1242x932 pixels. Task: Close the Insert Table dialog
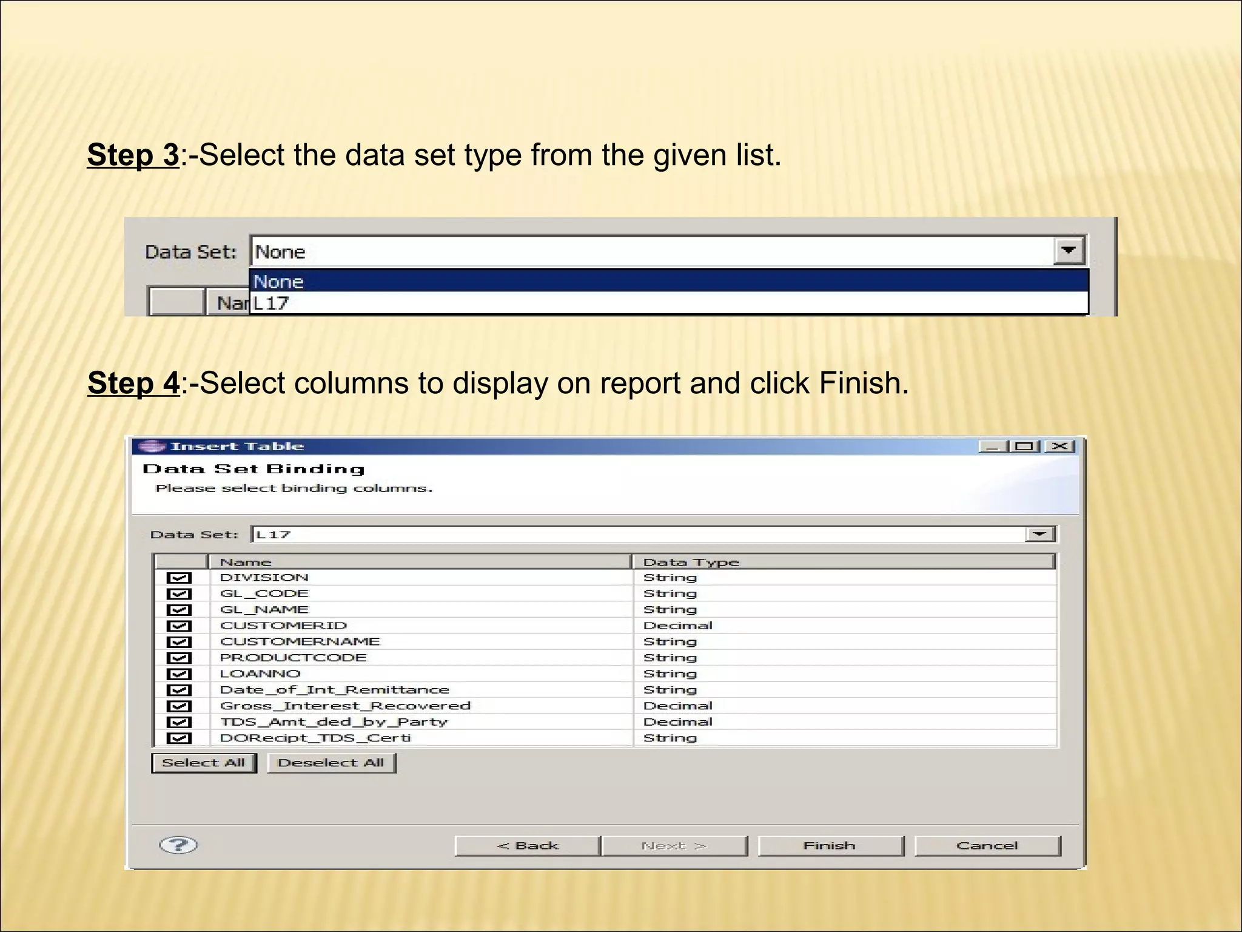(1059, 447)
